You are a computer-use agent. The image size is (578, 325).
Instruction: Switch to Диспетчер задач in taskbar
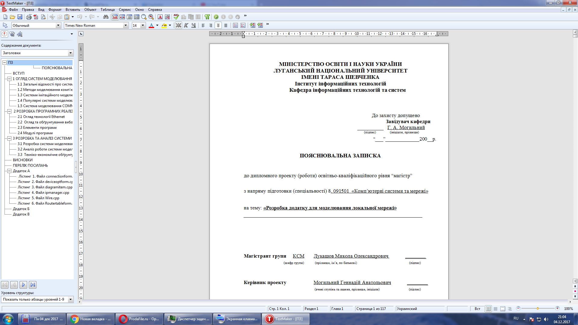189,319
